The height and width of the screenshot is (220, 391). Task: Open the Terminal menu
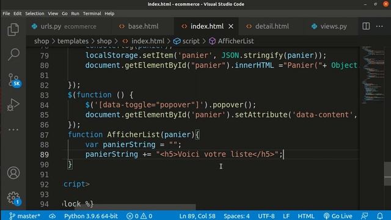(x=92, y=13)
